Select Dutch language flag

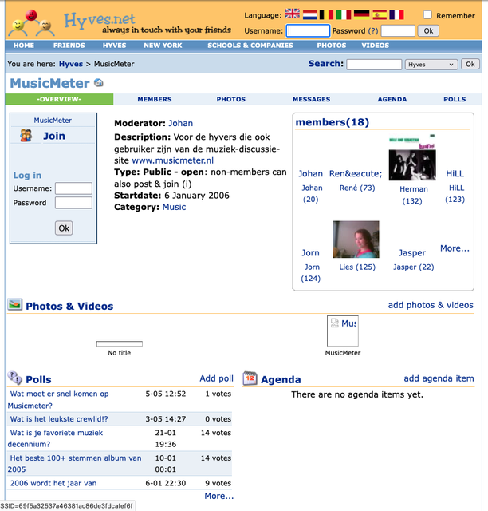pos(309,14)
